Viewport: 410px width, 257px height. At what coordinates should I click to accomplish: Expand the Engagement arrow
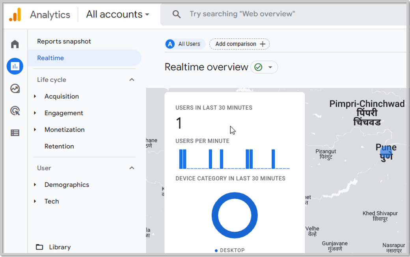(x=35, y=113)
